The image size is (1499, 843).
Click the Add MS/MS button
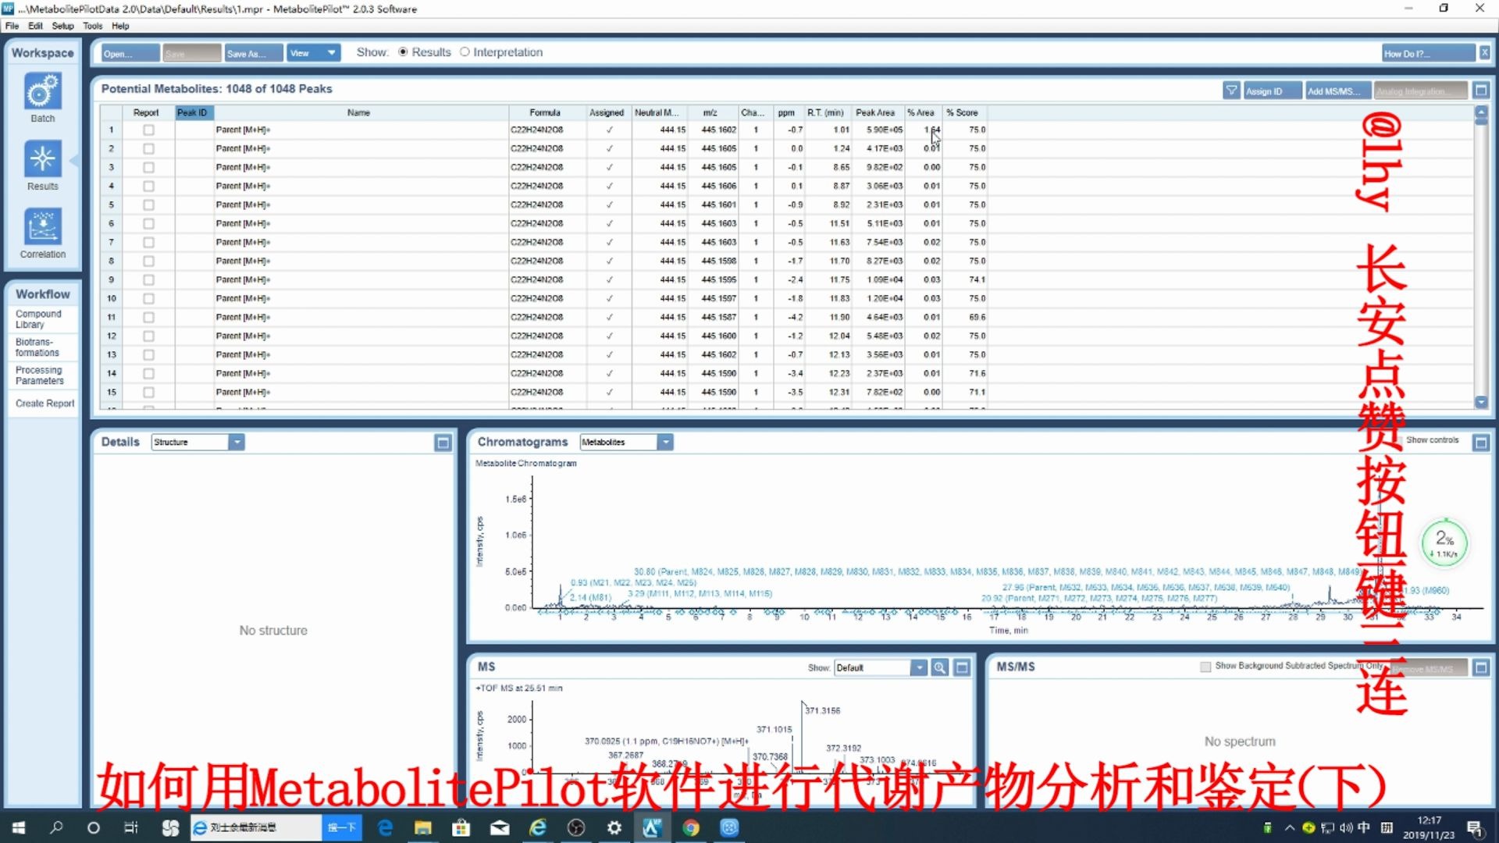click(1335, 90)
